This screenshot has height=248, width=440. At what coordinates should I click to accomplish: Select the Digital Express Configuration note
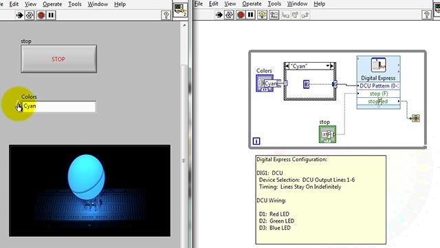pos(321,200)
